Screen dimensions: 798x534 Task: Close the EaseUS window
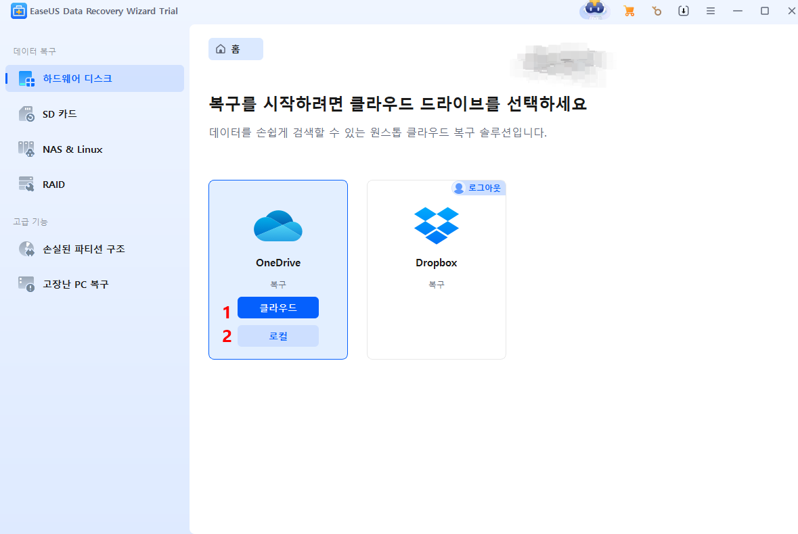[791, 11]
